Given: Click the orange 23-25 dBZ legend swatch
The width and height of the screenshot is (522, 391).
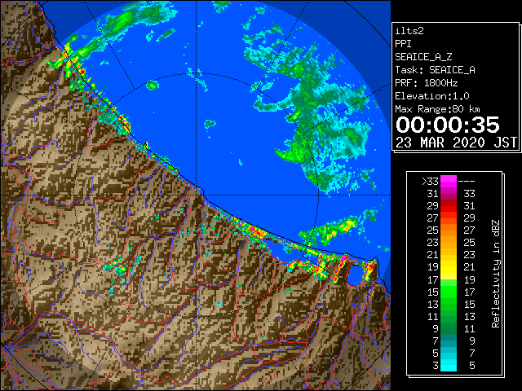Looking at the screenshot, I should coord(449,243).
